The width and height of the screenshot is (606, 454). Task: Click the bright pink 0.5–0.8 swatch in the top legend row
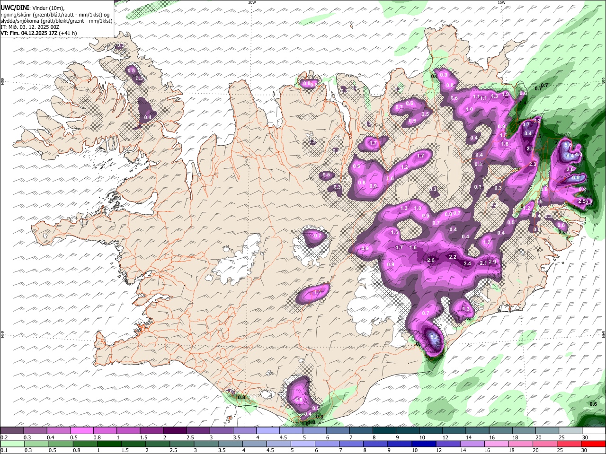(x=82, y=431)
